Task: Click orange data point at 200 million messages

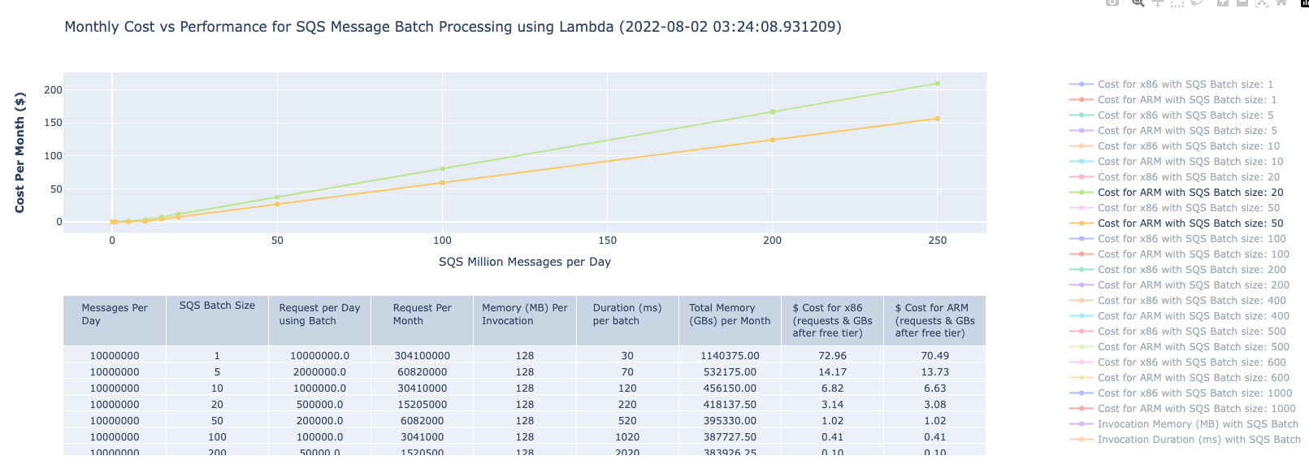Action: (x=773, y=140)
